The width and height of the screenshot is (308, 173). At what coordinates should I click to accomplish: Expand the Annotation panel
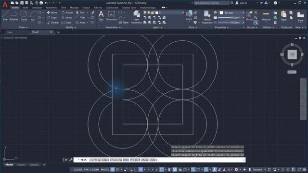click(113, 27)
